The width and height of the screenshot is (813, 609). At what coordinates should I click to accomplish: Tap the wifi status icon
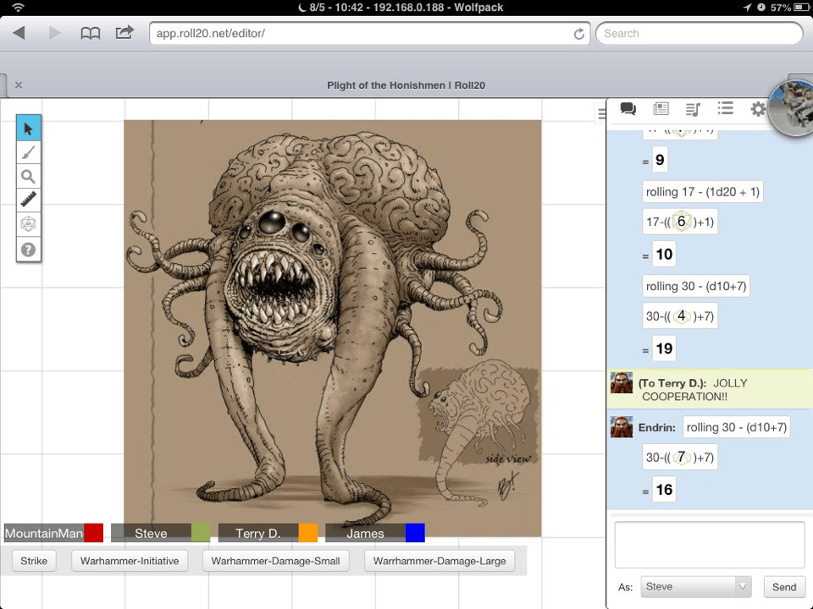18,8
